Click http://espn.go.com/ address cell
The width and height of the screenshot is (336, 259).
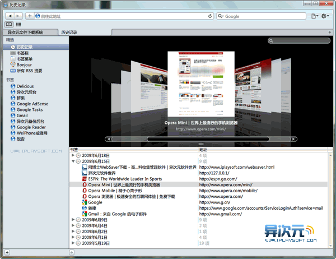click(218, 179)
